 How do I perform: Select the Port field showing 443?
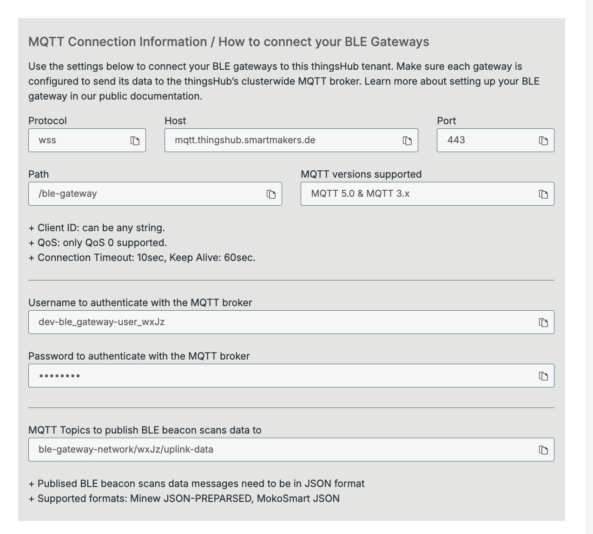(483, 140)
